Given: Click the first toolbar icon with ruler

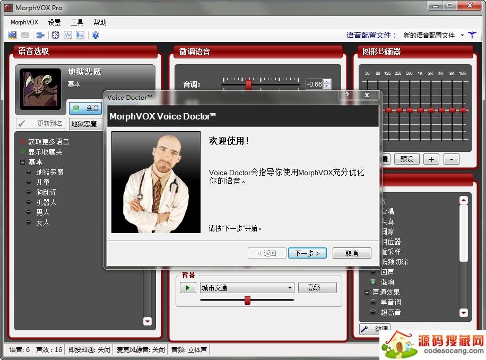Looking at the screenshot, I should [12, 35].
